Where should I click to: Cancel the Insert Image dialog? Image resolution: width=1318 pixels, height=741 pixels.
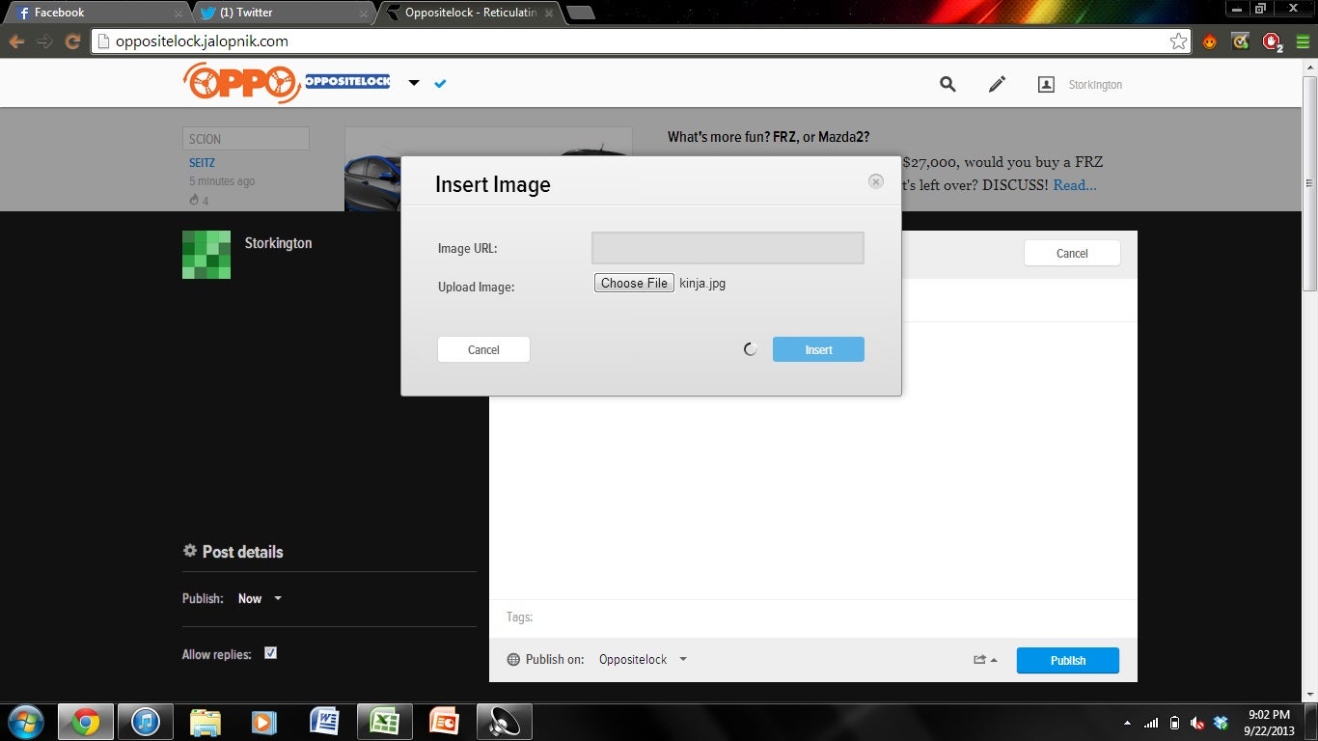point(483,349)
